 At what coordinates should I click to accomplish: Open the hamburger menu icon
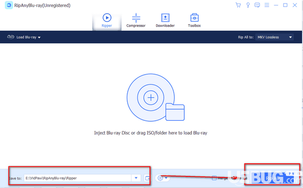pos(267,5)
